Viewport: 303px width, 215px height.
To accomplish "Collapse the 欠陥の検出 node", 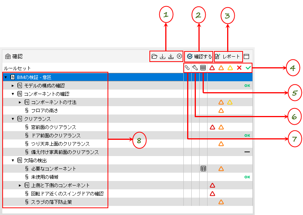I will [x=13, y=161].
